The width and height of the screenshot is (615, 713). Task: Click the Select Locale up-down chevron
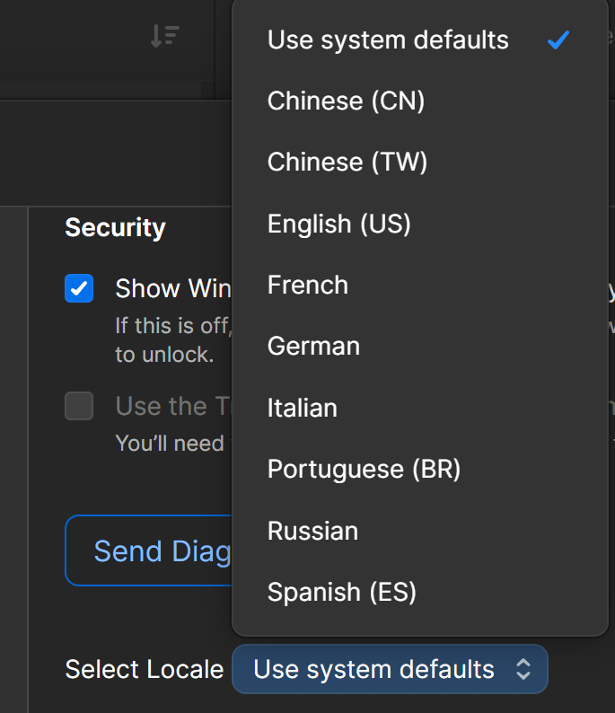[x=523, y=669]
